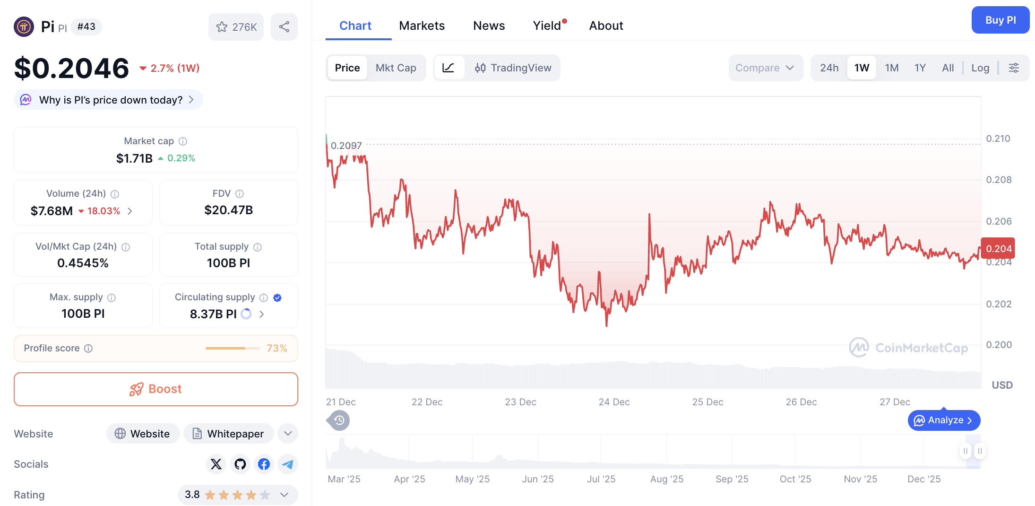Viewport: 1035px width, 506px height.
Task: Enable Log scale on the chart
Action: point(981,68)
